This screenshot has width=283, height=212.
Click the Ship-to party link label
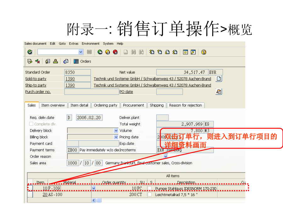pyautogui.click(x=36, y=85)
